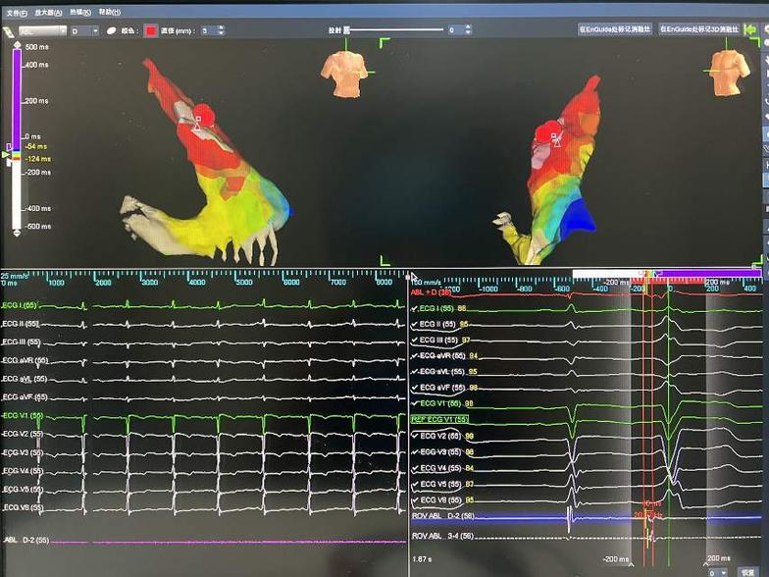Expand the dropdown showing value D

point(95,30)
